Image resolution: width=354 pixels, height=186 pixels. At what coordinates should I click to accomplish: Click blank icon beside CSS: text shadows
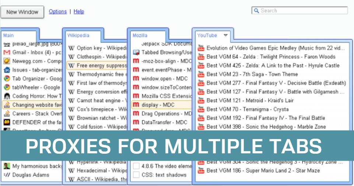[x=136, y=175]
